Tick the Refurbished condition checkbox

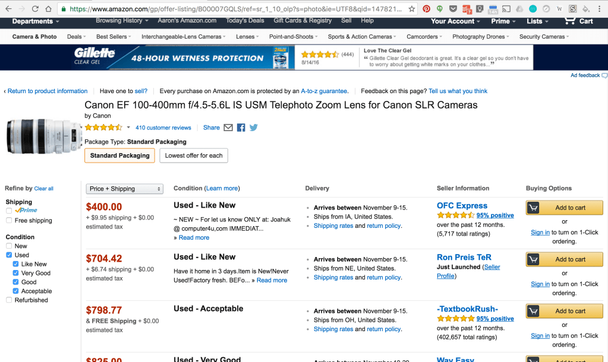[9, 300]
